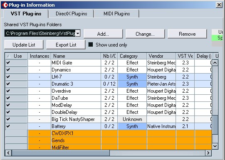Image resolution: width=225 pixels, height=160 pixels.
Task: Select the DaTube name cell
Action: [x=76, y=98]
